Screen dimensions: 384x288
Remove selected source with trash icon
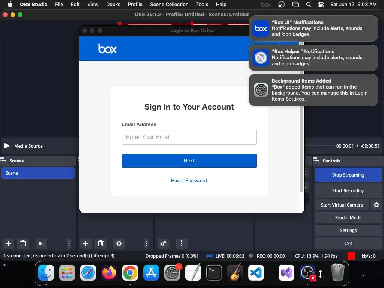coord(100,243)
